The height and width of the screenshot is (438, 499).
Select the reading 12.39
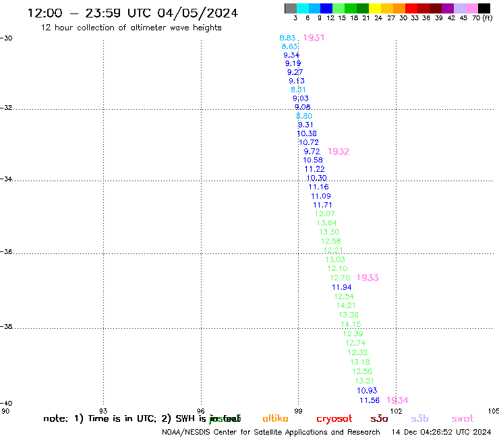pos(353,334)
